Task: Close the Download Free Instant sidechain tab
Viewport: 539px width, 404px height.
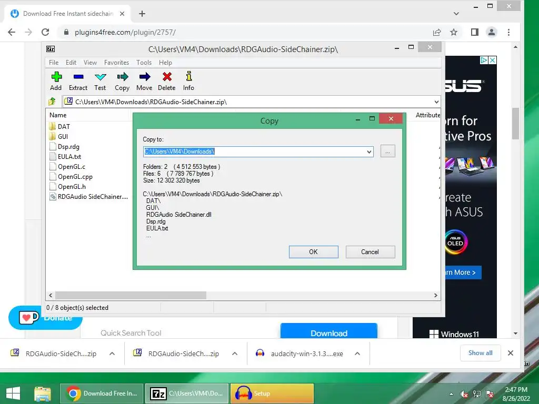Action: pyautogui.click(x=122, y=14)
